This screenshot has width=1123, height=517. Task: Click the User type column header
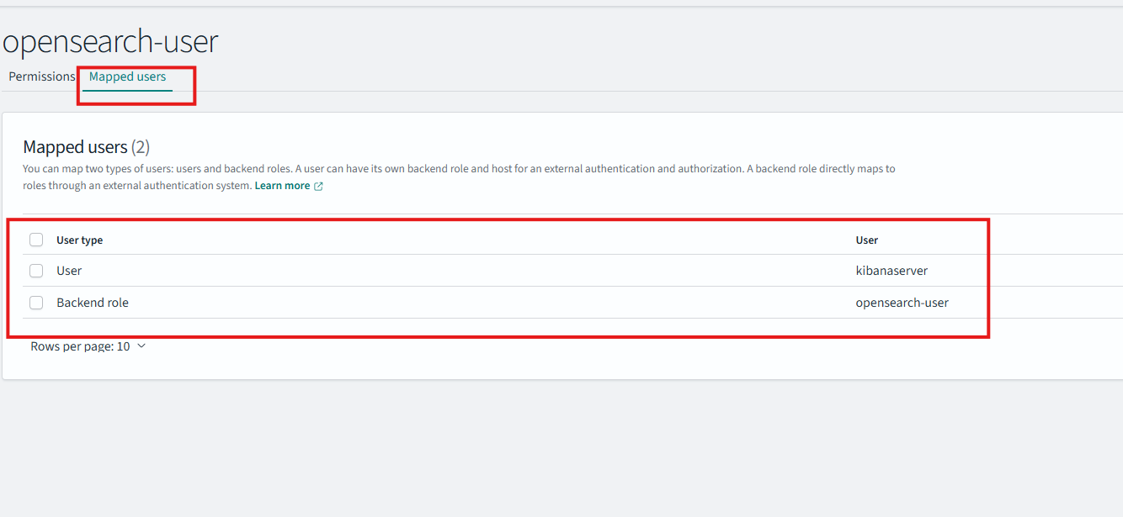[80, 240]
